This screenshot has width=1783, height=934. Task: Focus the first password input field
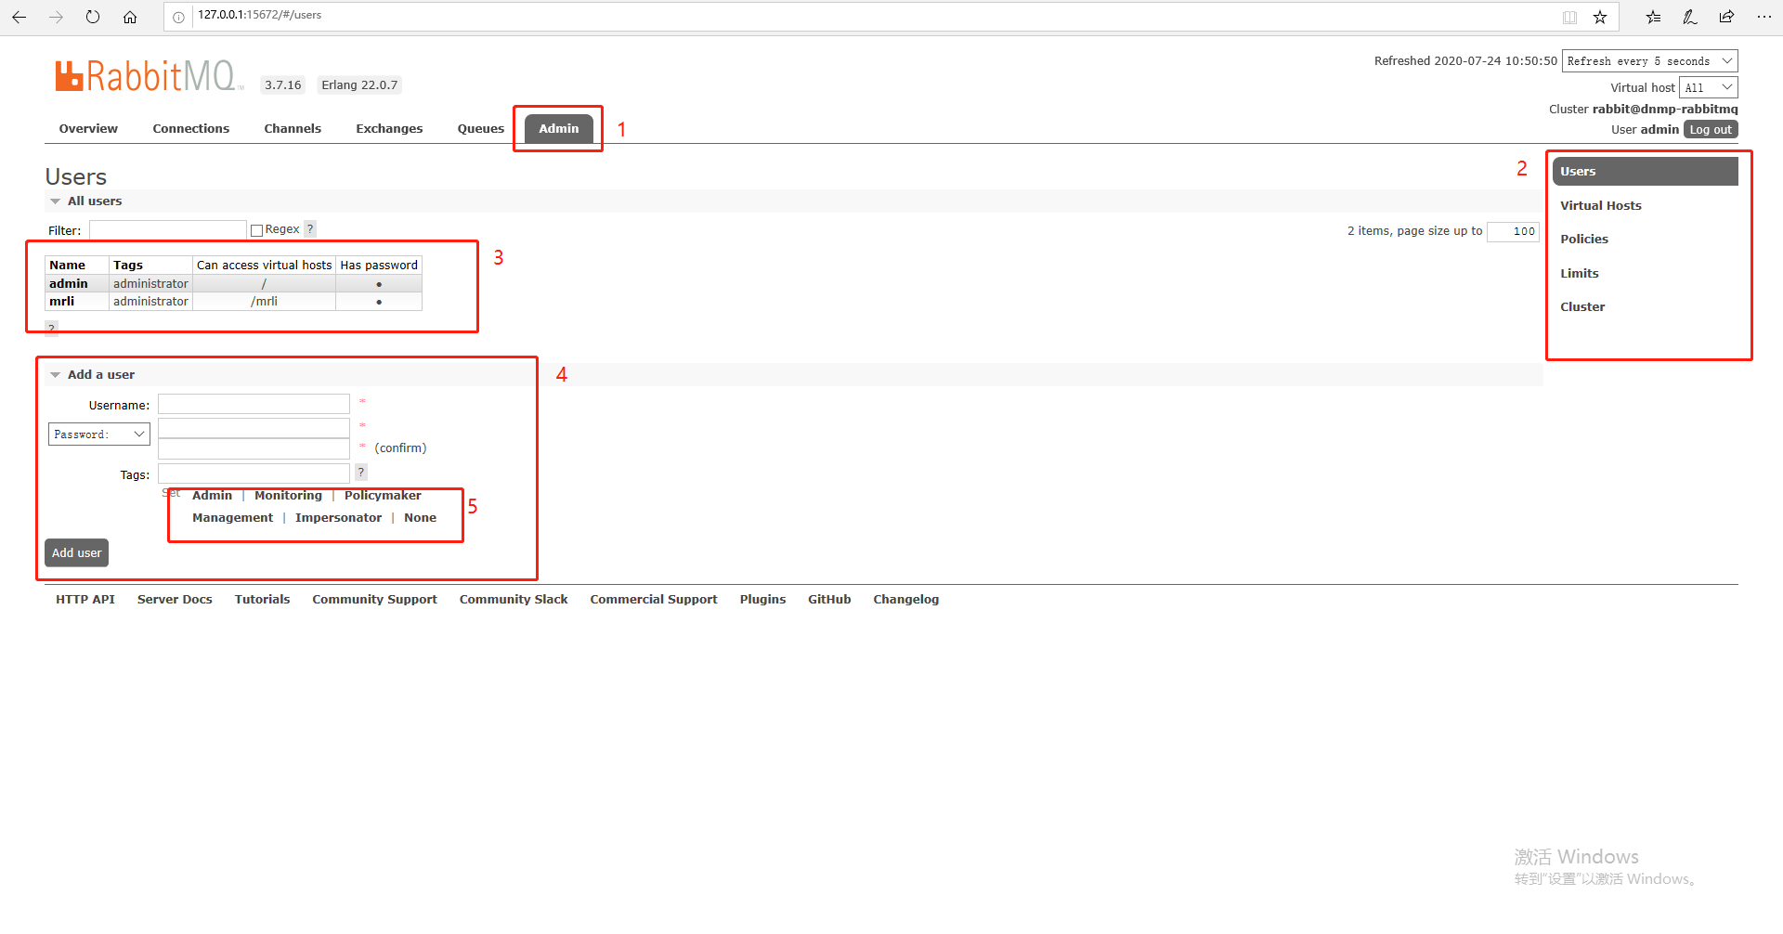(x=254, y=427)
